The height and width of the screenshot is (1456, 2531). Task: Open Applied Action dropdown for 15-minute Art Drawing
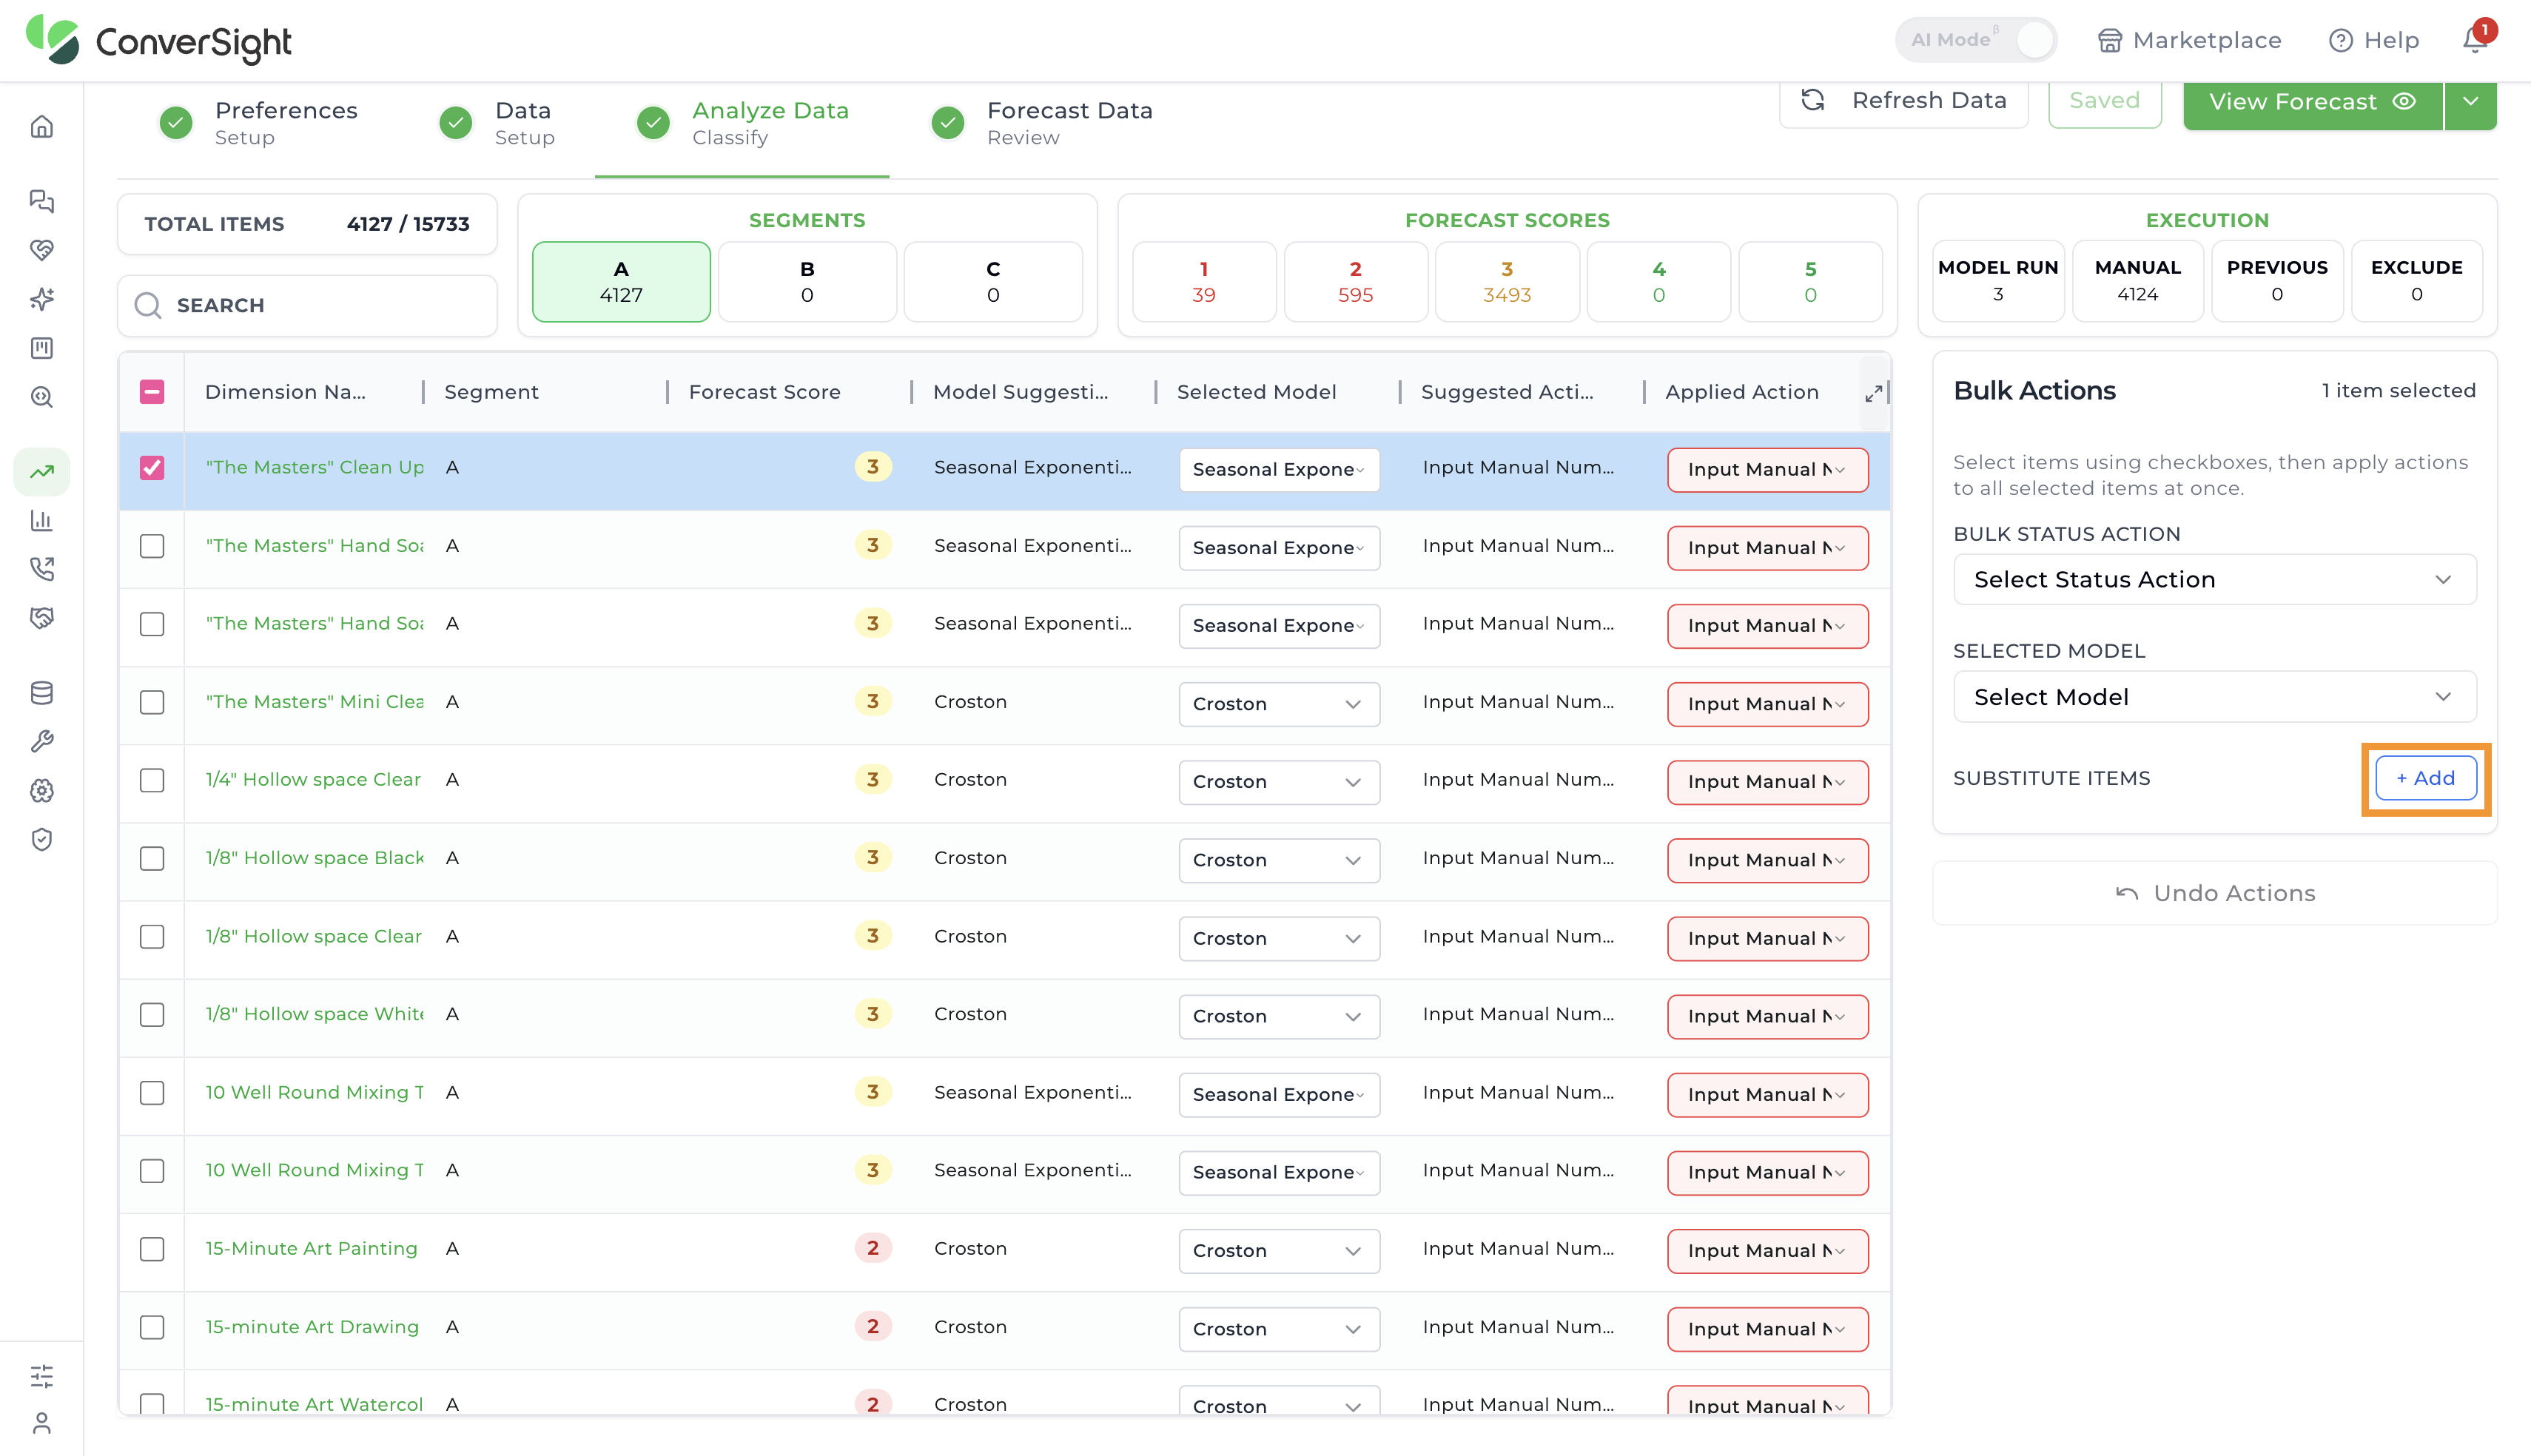coord(1767,1329)
